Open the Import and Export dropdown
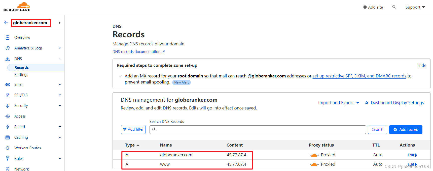The height and width of the screenshot is (171, 433). tap(339, 103)
